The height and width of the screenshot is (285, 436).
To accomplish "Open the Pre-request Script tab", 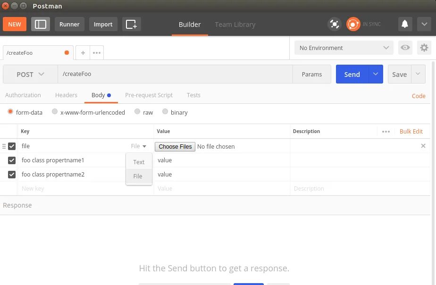I will pyautogui.click(x=149, y=95).
